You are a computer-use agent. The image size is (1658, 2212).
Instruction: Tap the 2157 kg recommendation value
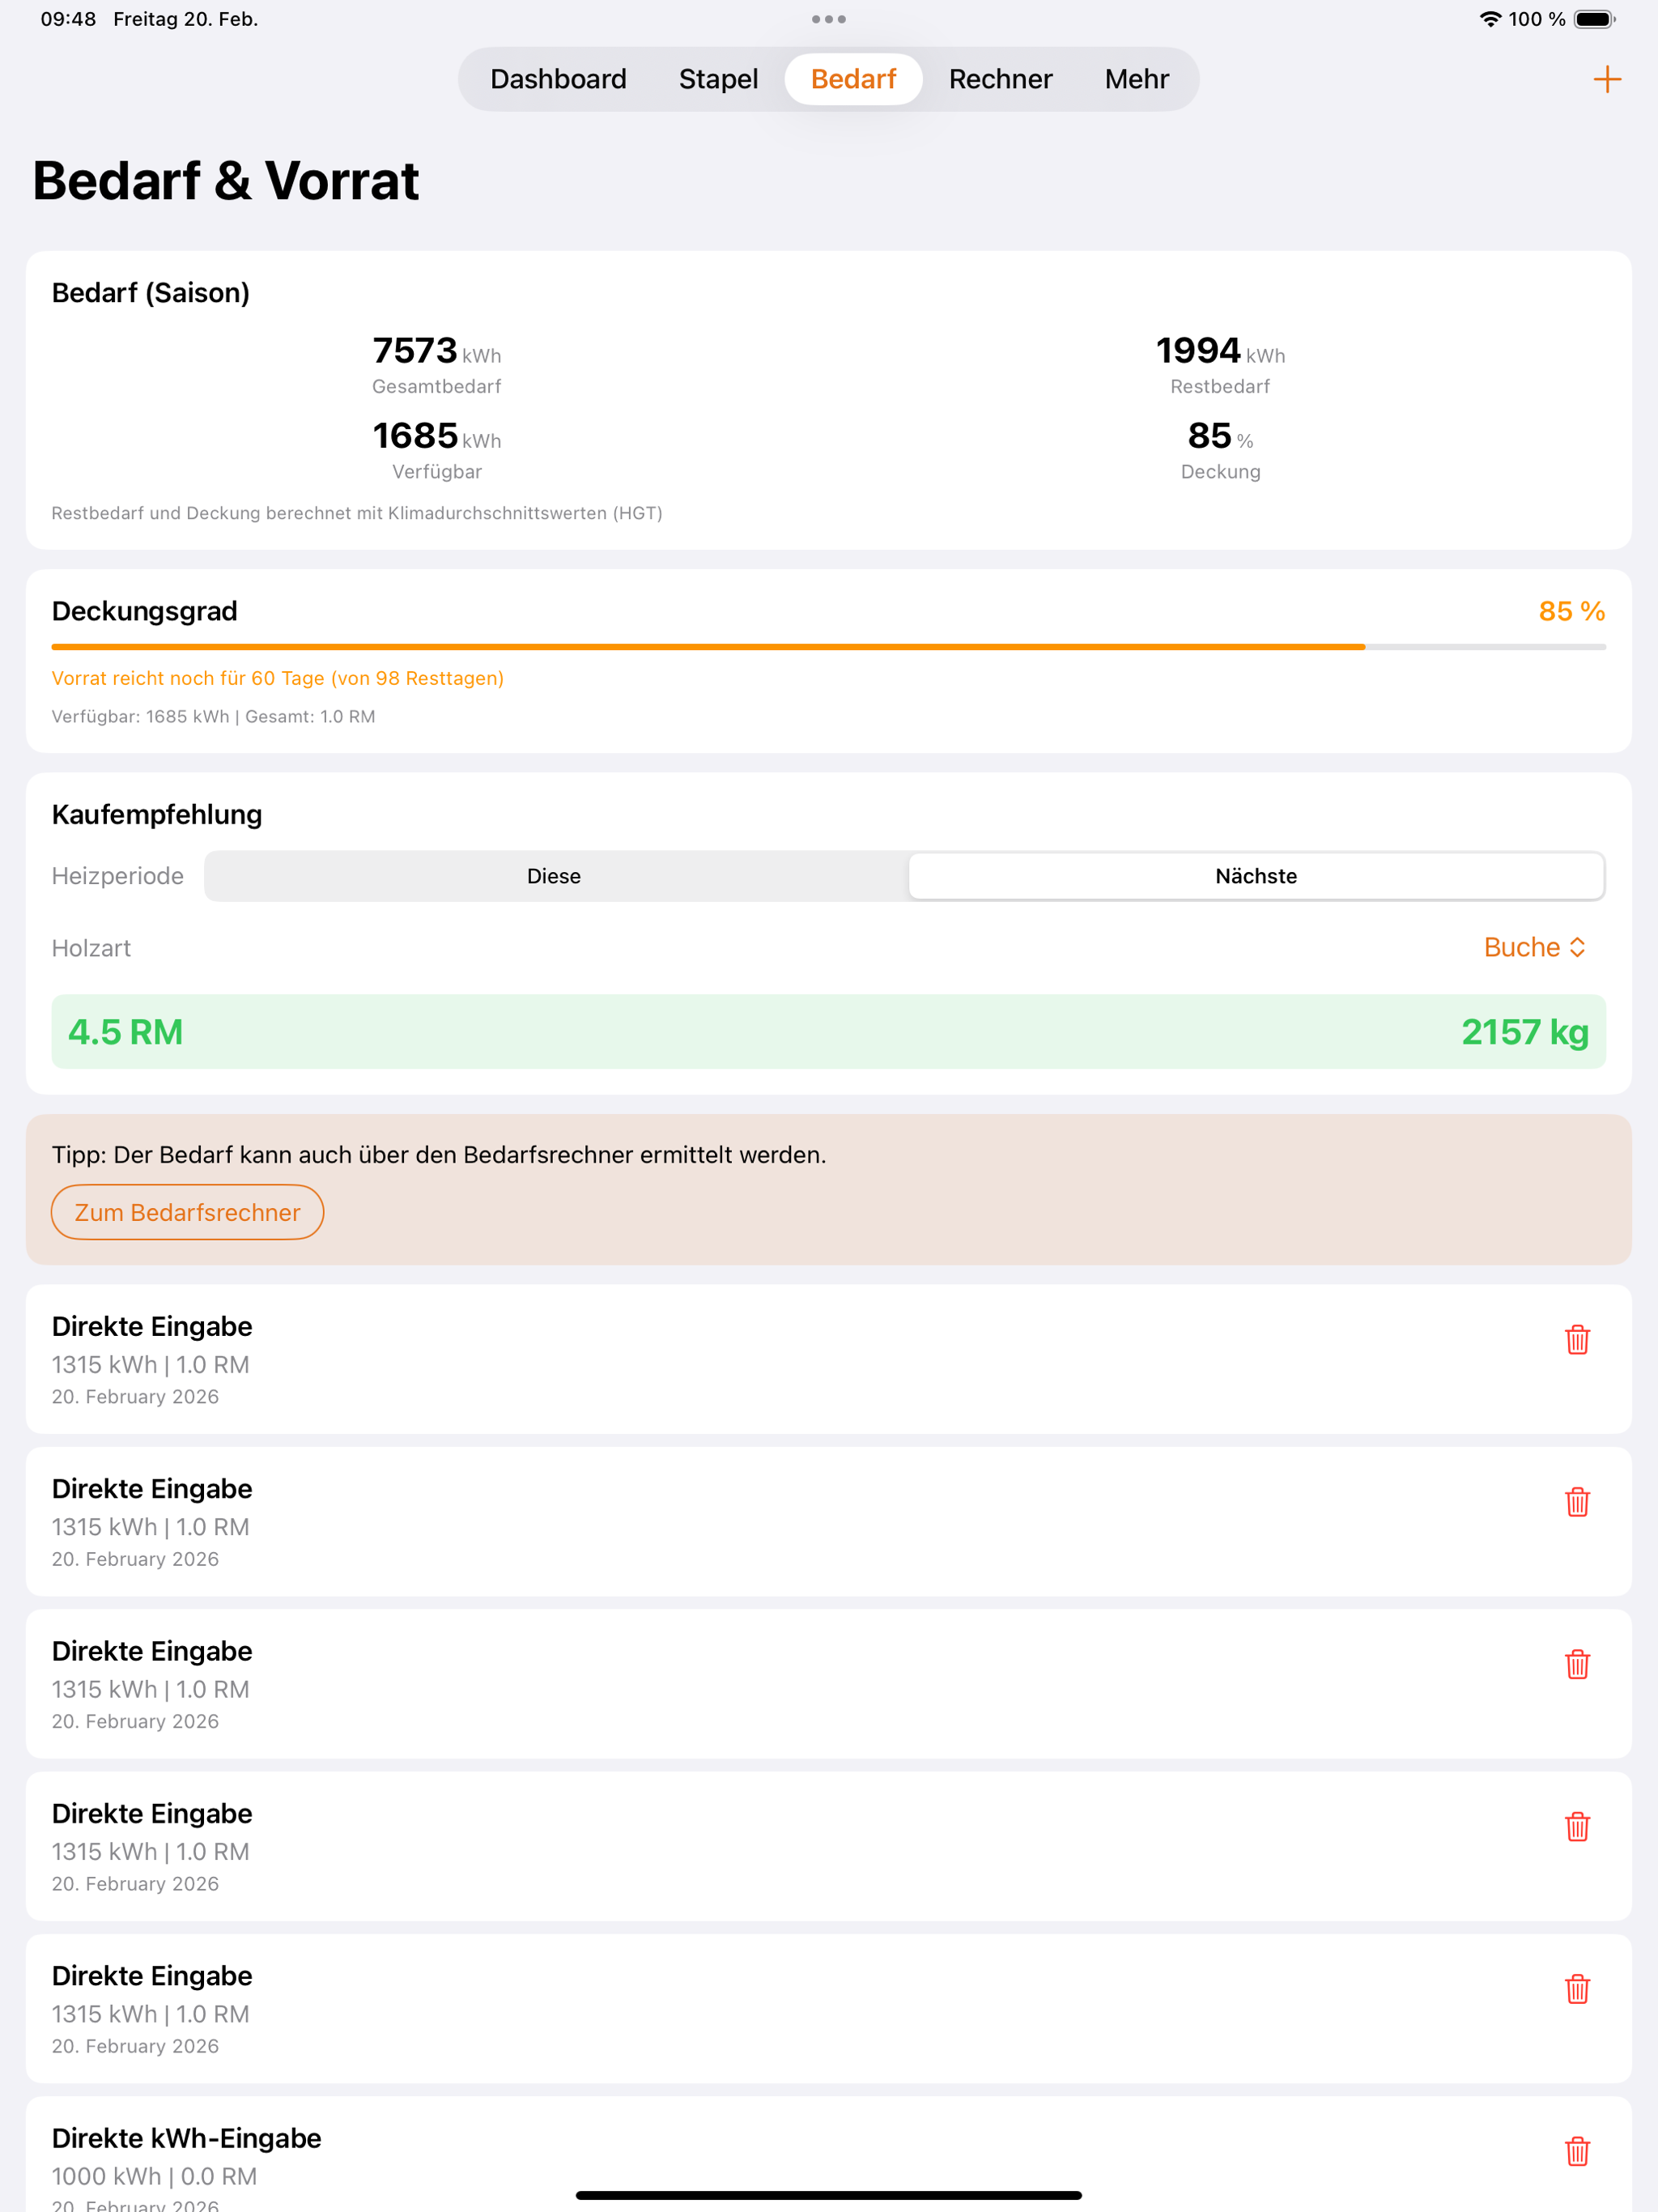click(x=1525, y=1032)
